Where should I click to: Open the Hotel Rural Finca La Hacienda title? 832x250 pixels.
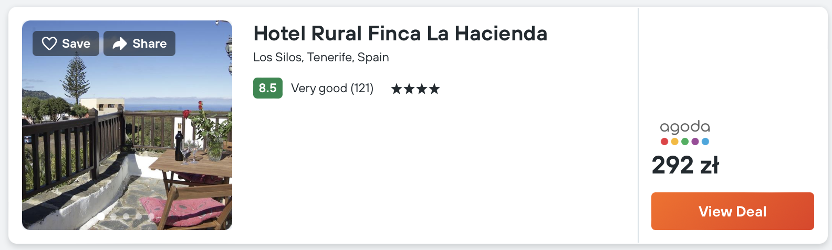pyautogui.click(x=400, y=34)
